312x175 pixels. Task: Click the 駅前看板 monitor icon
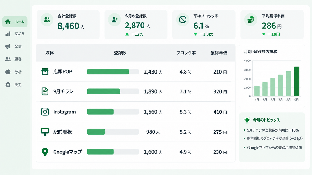45,132
